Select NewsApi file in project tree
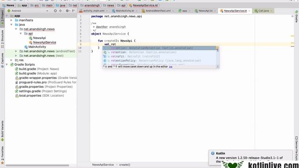 tap(39, 38)
